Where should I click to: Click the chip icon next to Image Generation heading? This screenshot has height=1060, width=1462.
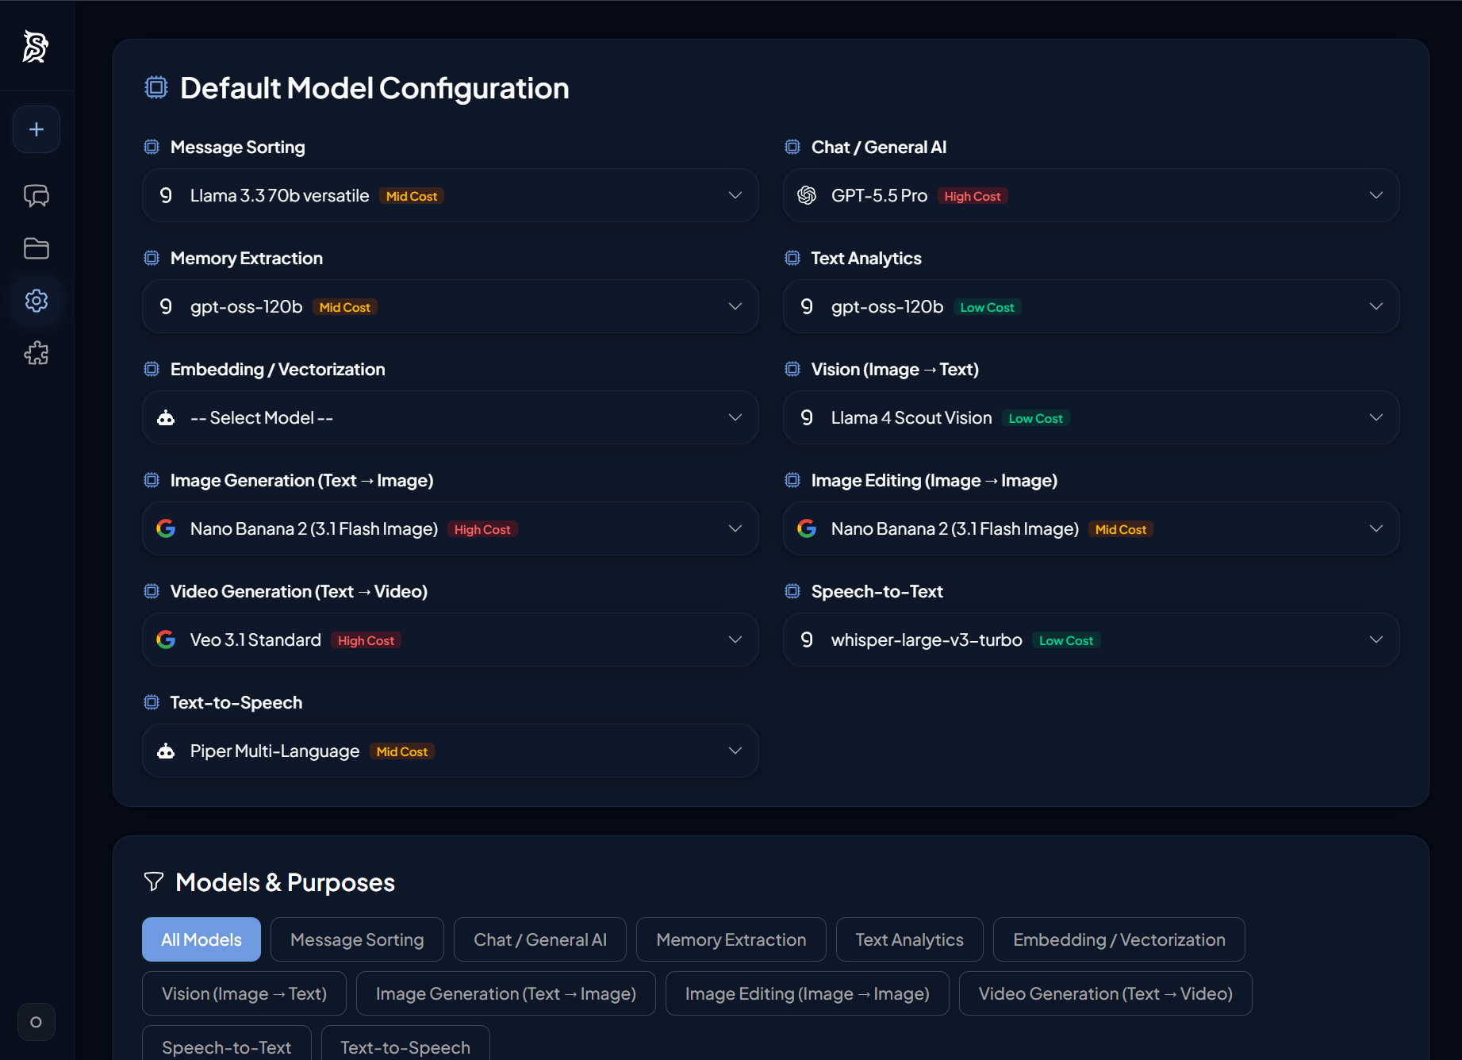pyautogui.click(x=152, y=480)
